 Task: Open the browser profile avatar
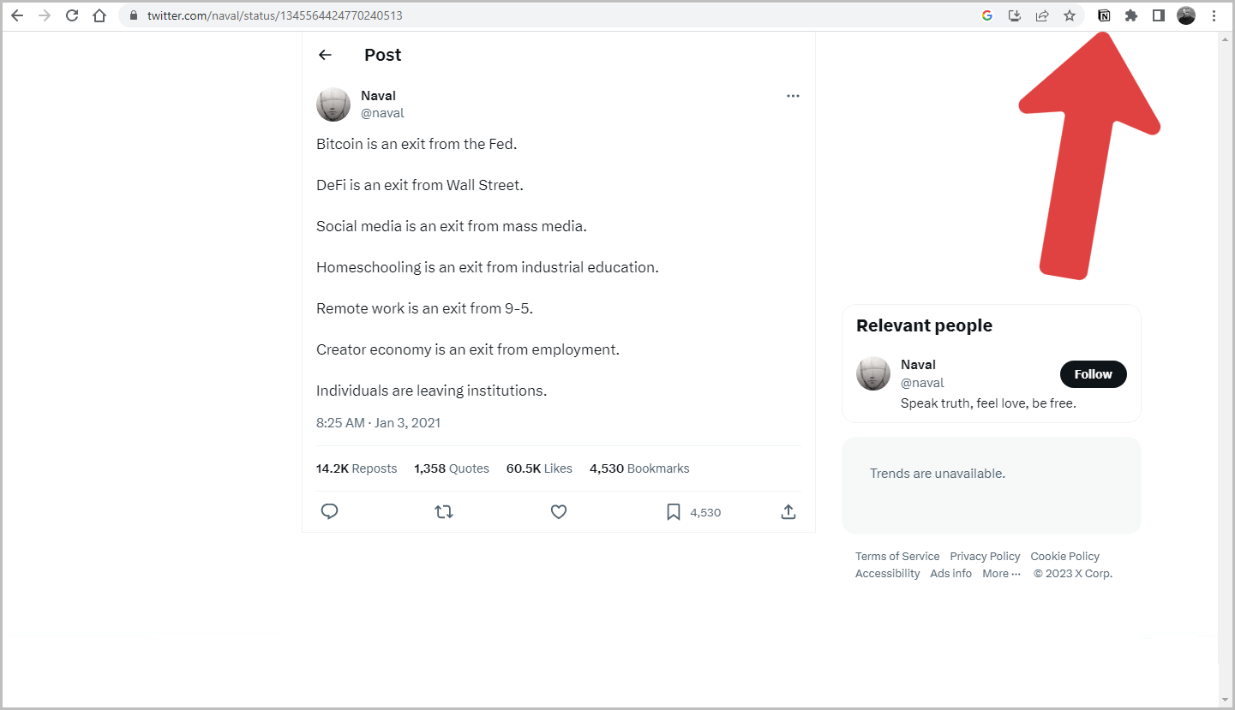point(1186,15)
